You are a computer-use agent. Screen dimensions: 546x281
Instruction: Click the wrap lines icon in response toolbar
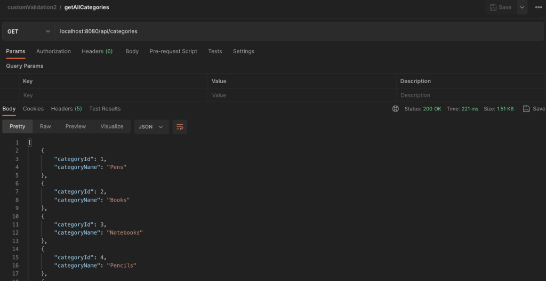pos(180,127)
